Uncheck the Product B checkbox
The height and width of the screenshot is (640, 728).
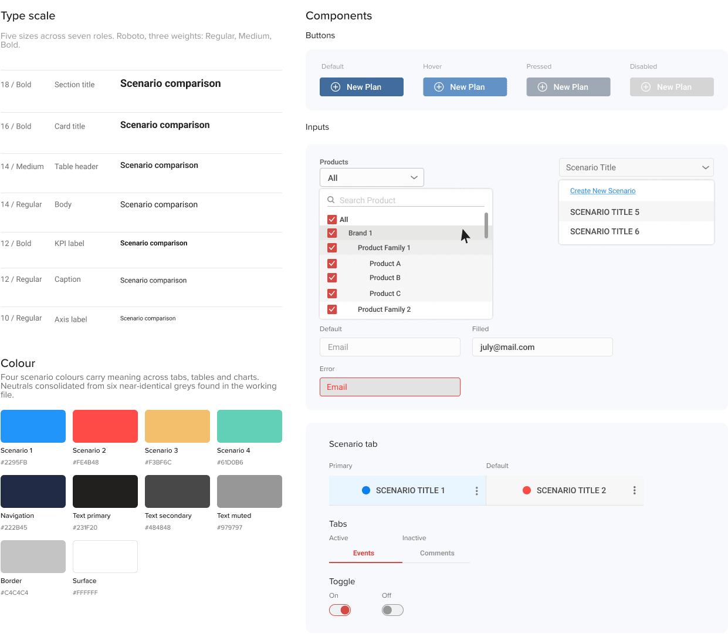(332, 278)
